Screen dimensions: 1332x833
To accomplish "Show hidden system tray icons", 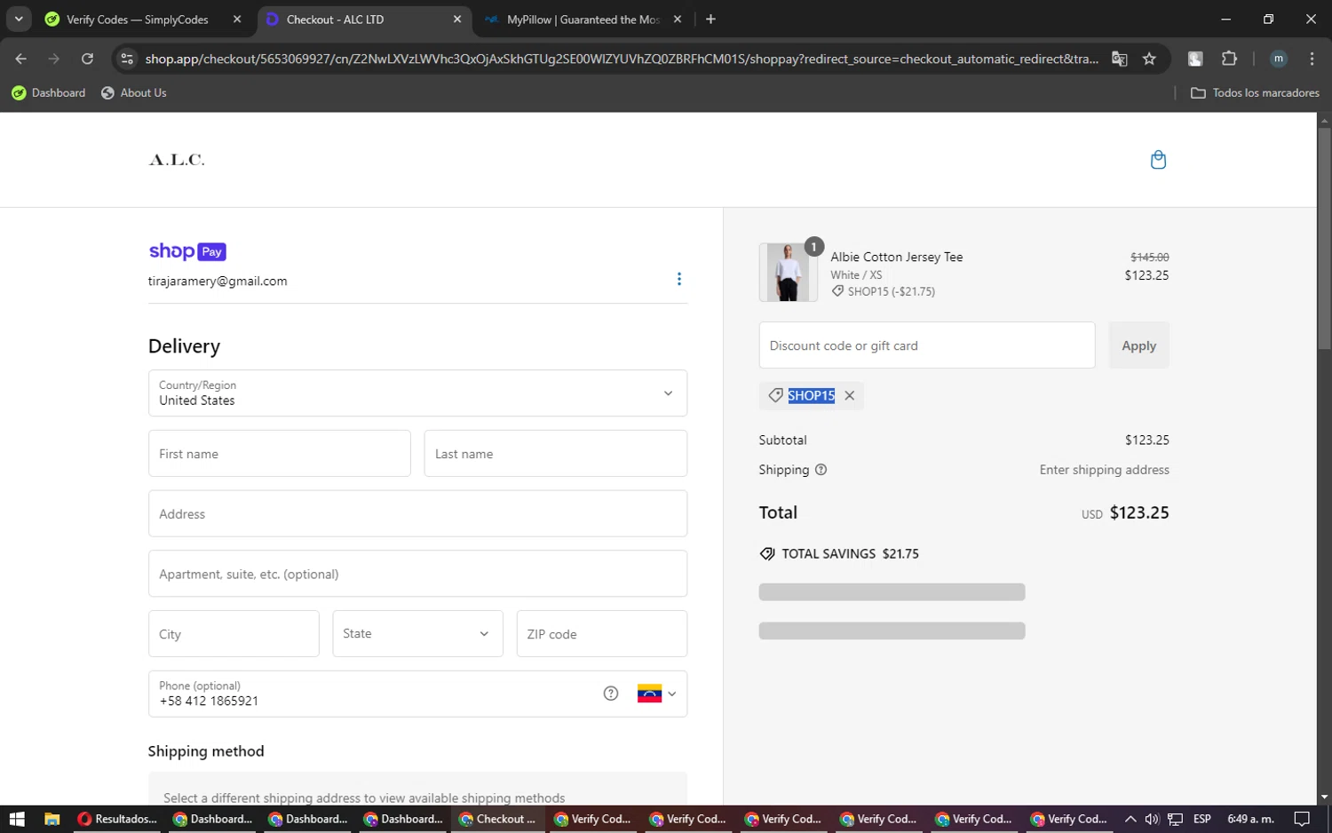I will point(1130,819).
